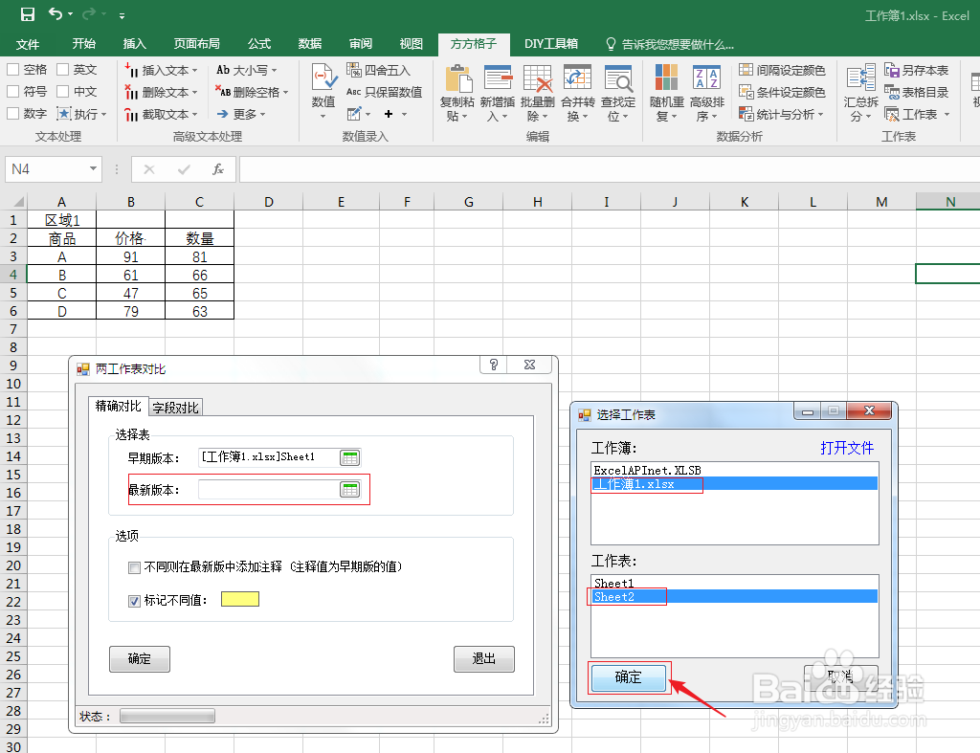Click cell B3 containing 91

(x=130, y=256)
